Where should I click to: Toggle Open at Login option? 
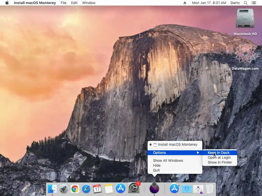pyautogui.click(x=220, y=157)
